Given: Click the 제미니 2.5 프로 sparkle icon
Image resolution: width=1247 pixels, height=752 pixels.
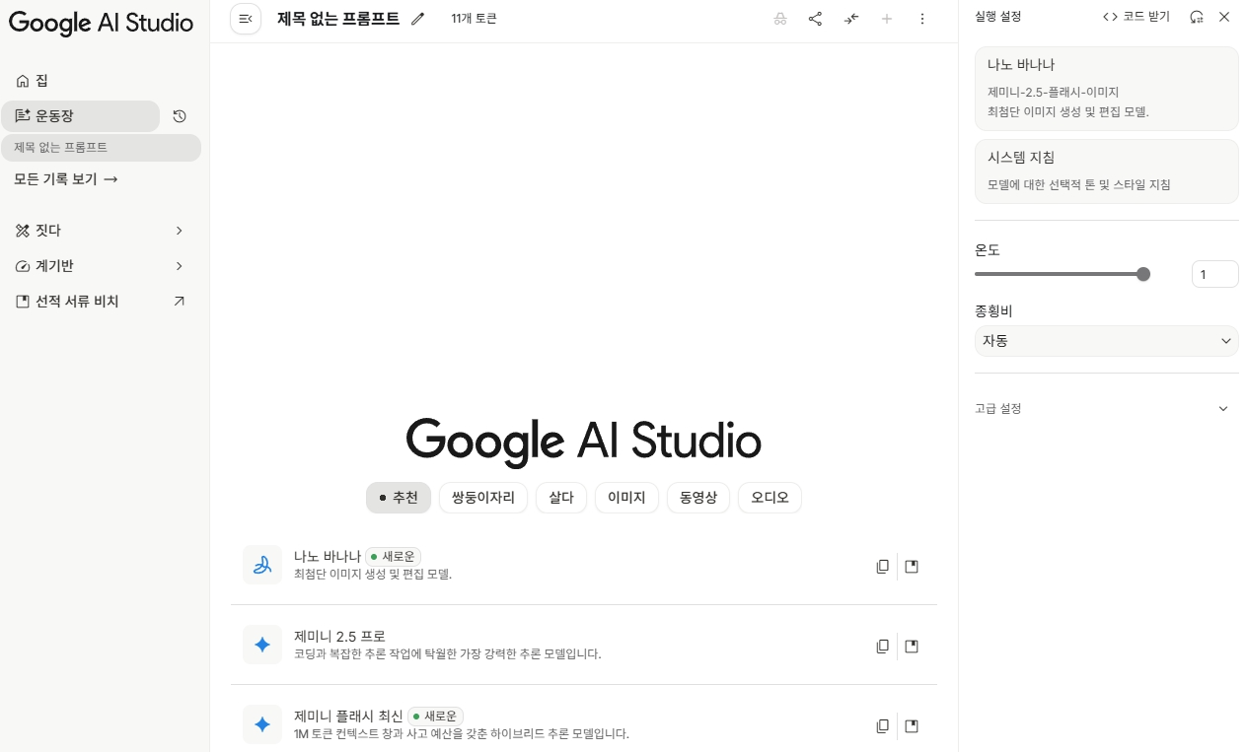Looking at the screenshot, I should (262, 645).
